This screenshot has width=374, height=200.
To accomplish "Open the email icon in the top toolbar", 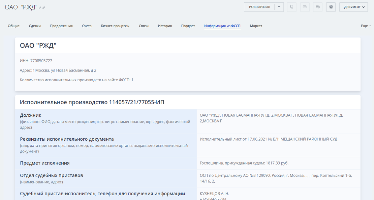I will tap(304, 7).
